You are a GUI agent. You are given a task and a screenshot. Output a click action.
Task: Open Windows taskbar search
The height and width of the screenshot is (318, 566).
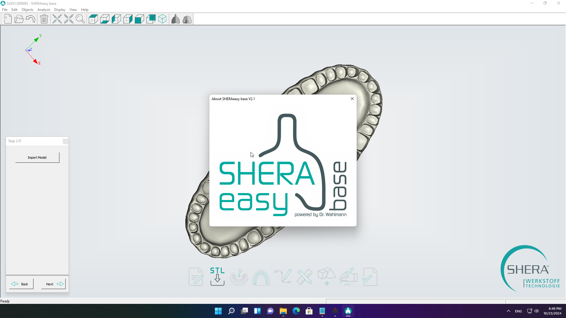[x=231, y=311]
